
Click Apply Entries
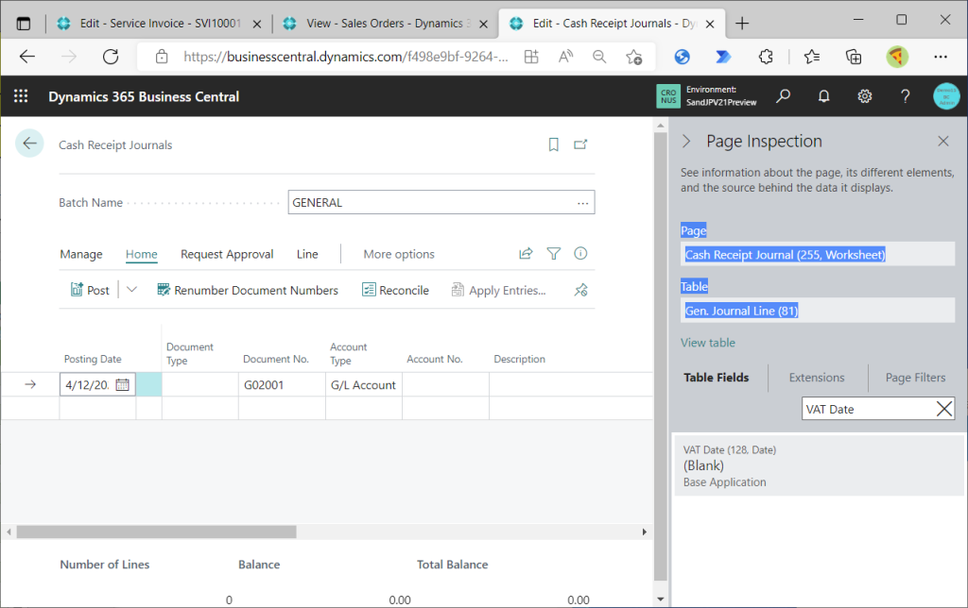click(499, 290)
